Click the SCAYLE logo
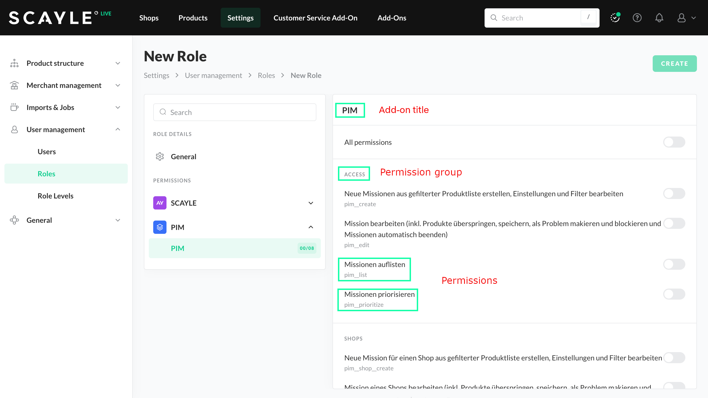The width and height of the screenshot is (708, 398). tap(51, 18)
